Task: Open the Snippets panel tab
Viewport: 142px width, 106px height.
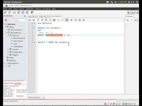Action: point(129,16)
